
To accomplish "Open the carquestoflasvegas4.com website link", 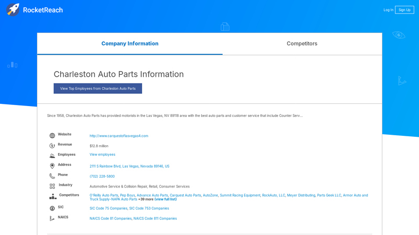I will click(119, 136).
